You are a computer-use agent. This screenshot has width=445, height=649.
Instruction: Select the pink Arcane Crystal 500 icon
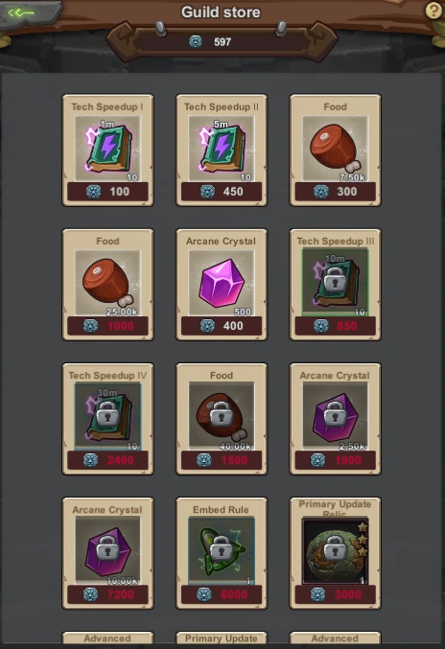click(x=222, y=283)
